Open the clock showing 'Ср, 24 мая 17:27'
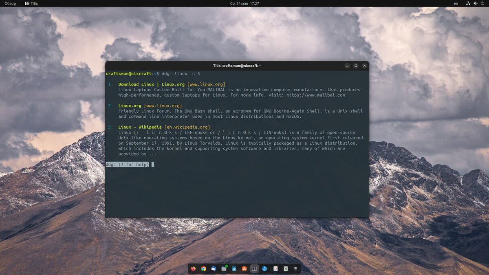The width and height of the screenshot is (489, 275). pos(244,3)
